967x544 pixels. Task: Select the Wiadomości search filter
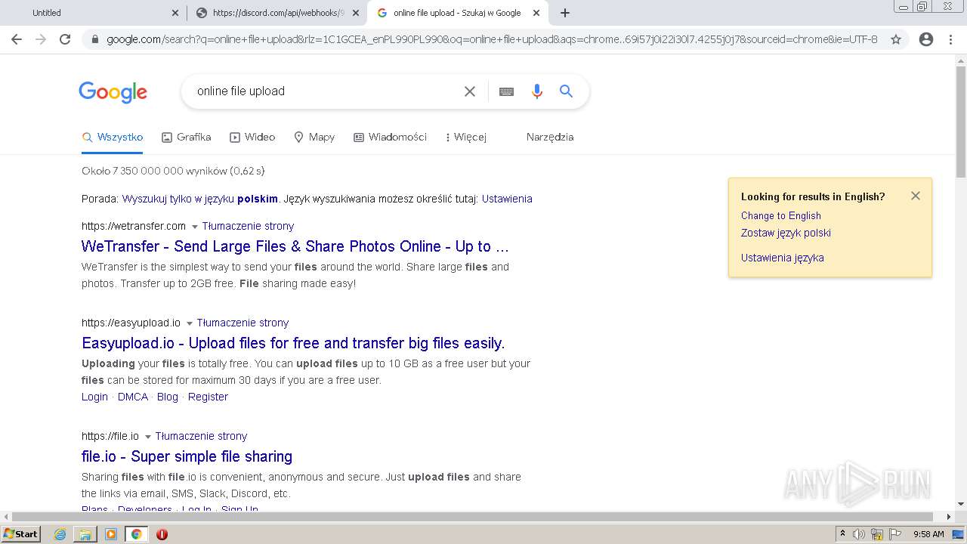391,138
